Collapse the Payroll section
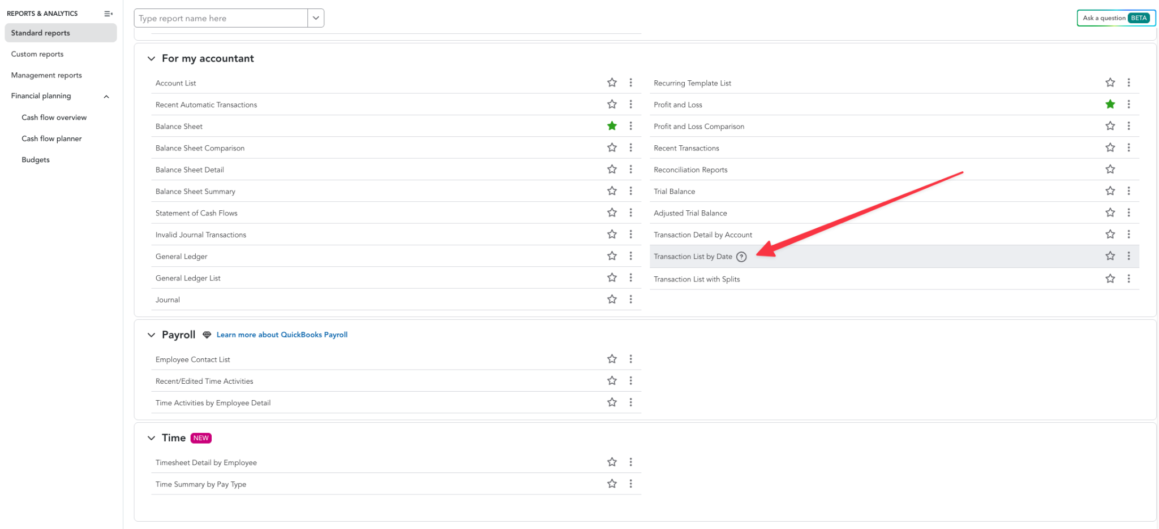The height and width of the screenshot is (529, 1159). pos(151,335)
